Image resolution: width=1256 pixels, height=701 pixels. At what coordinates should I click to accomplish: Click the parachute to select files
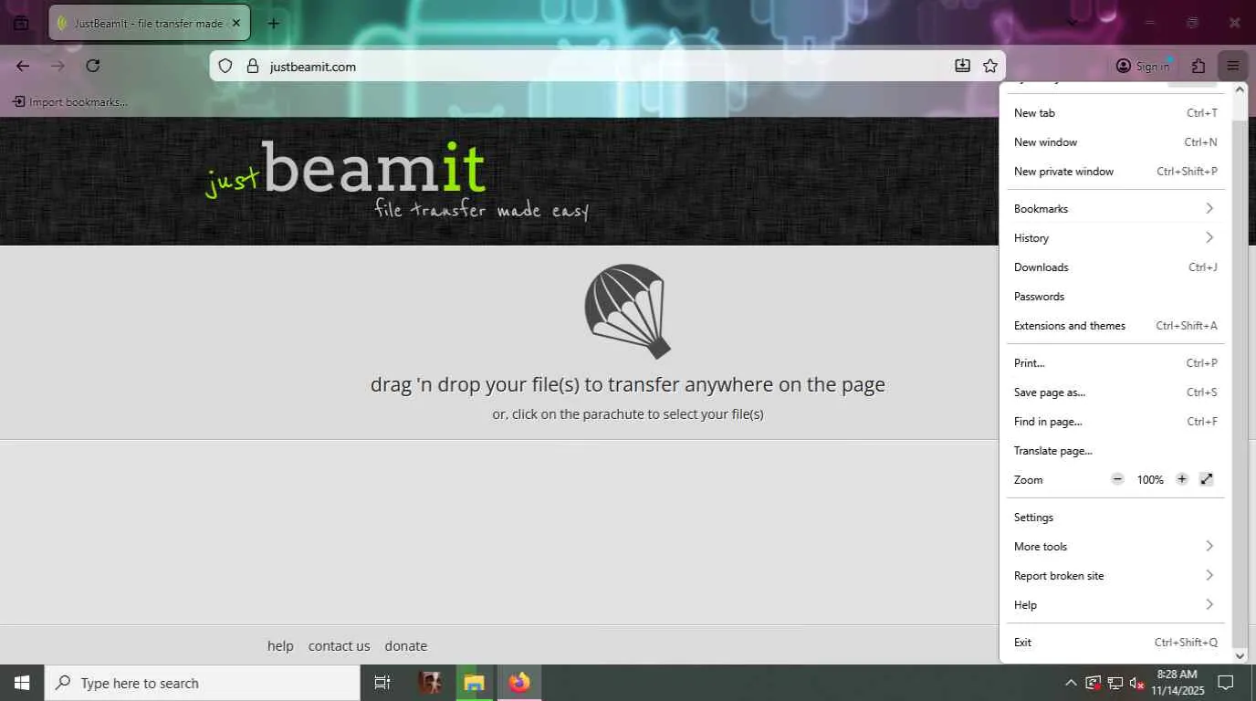(x=628, y=311)
